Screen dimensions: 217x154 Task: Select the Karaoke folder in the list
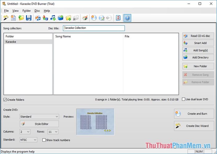(28, 41)
